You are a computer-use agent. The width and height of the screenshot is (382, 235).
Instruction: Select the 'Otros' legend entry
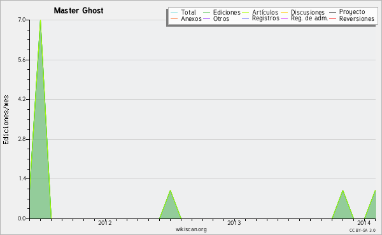(x=221, y=18)
